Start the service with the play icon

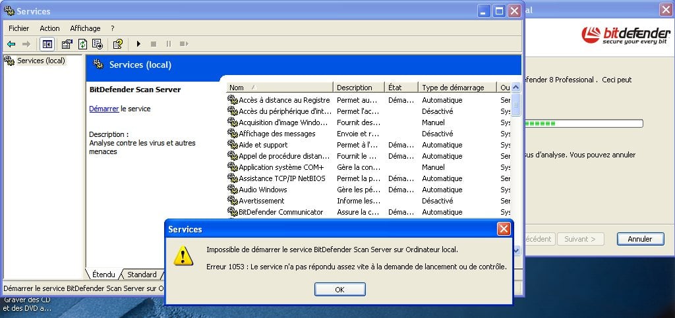138,44
